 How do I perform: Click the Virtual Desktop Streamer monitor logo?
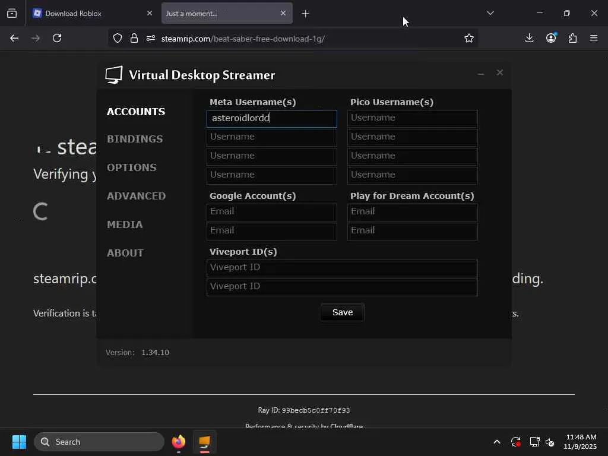(114, 74)
